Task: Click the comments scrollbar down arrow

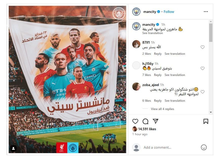Action: 211,112
